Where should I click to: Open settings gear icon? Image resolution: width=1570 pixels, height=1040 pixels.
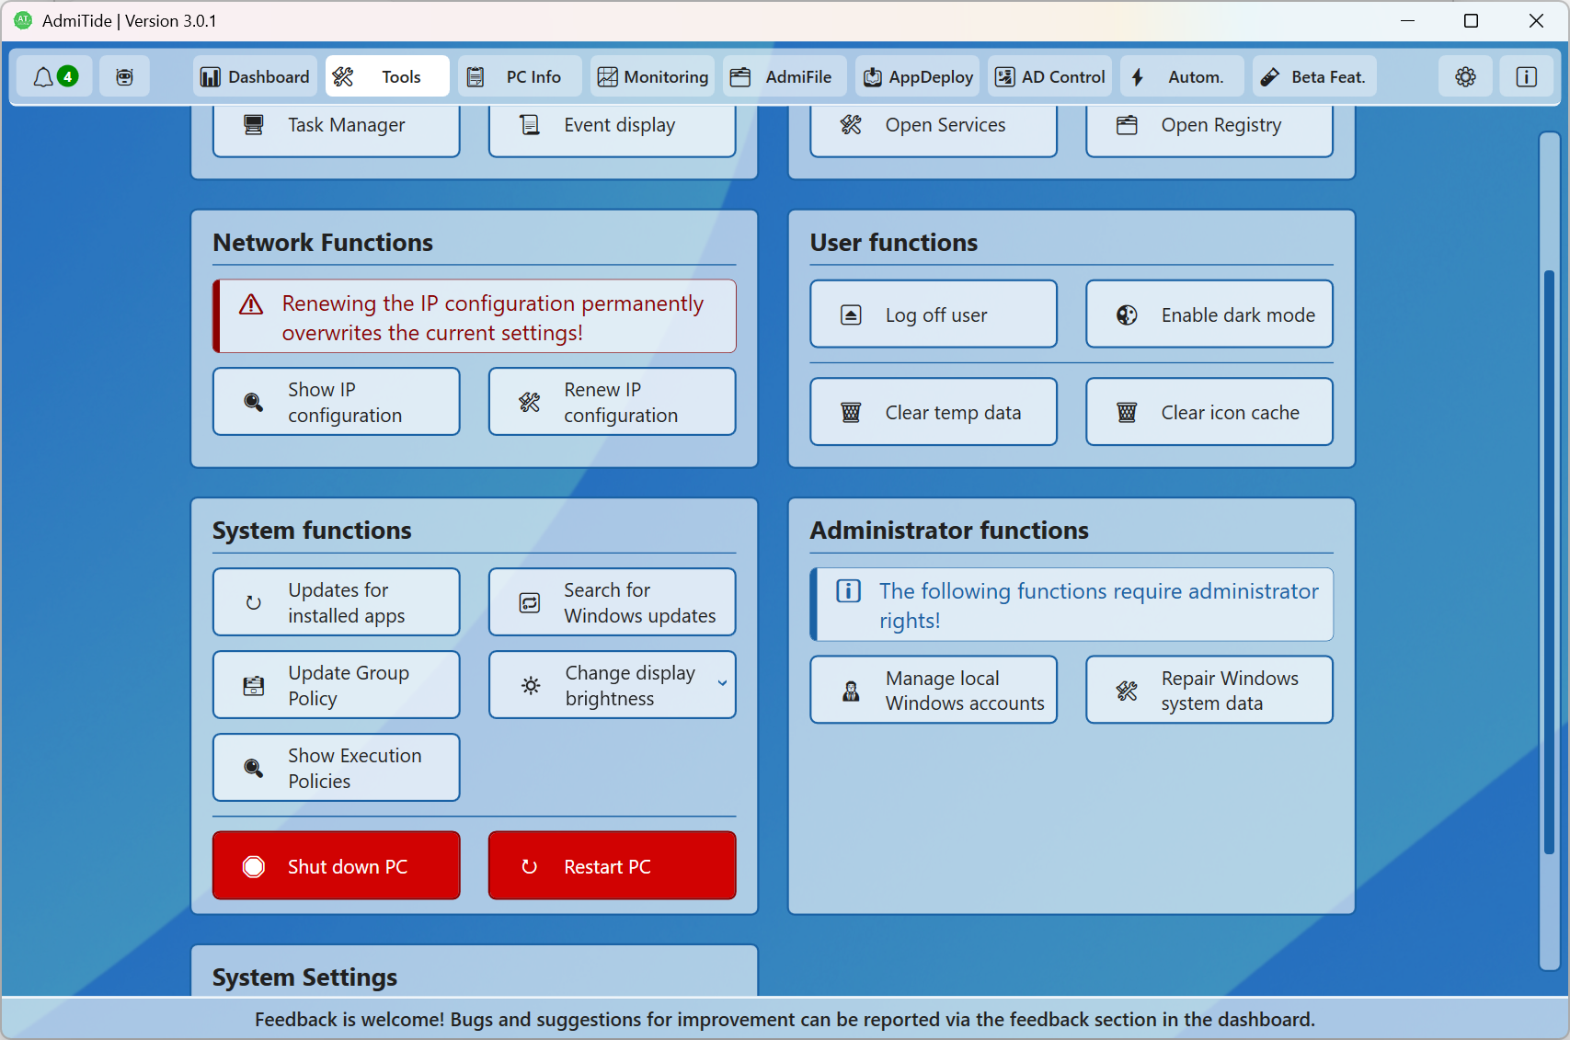(x=1465, y=77)
